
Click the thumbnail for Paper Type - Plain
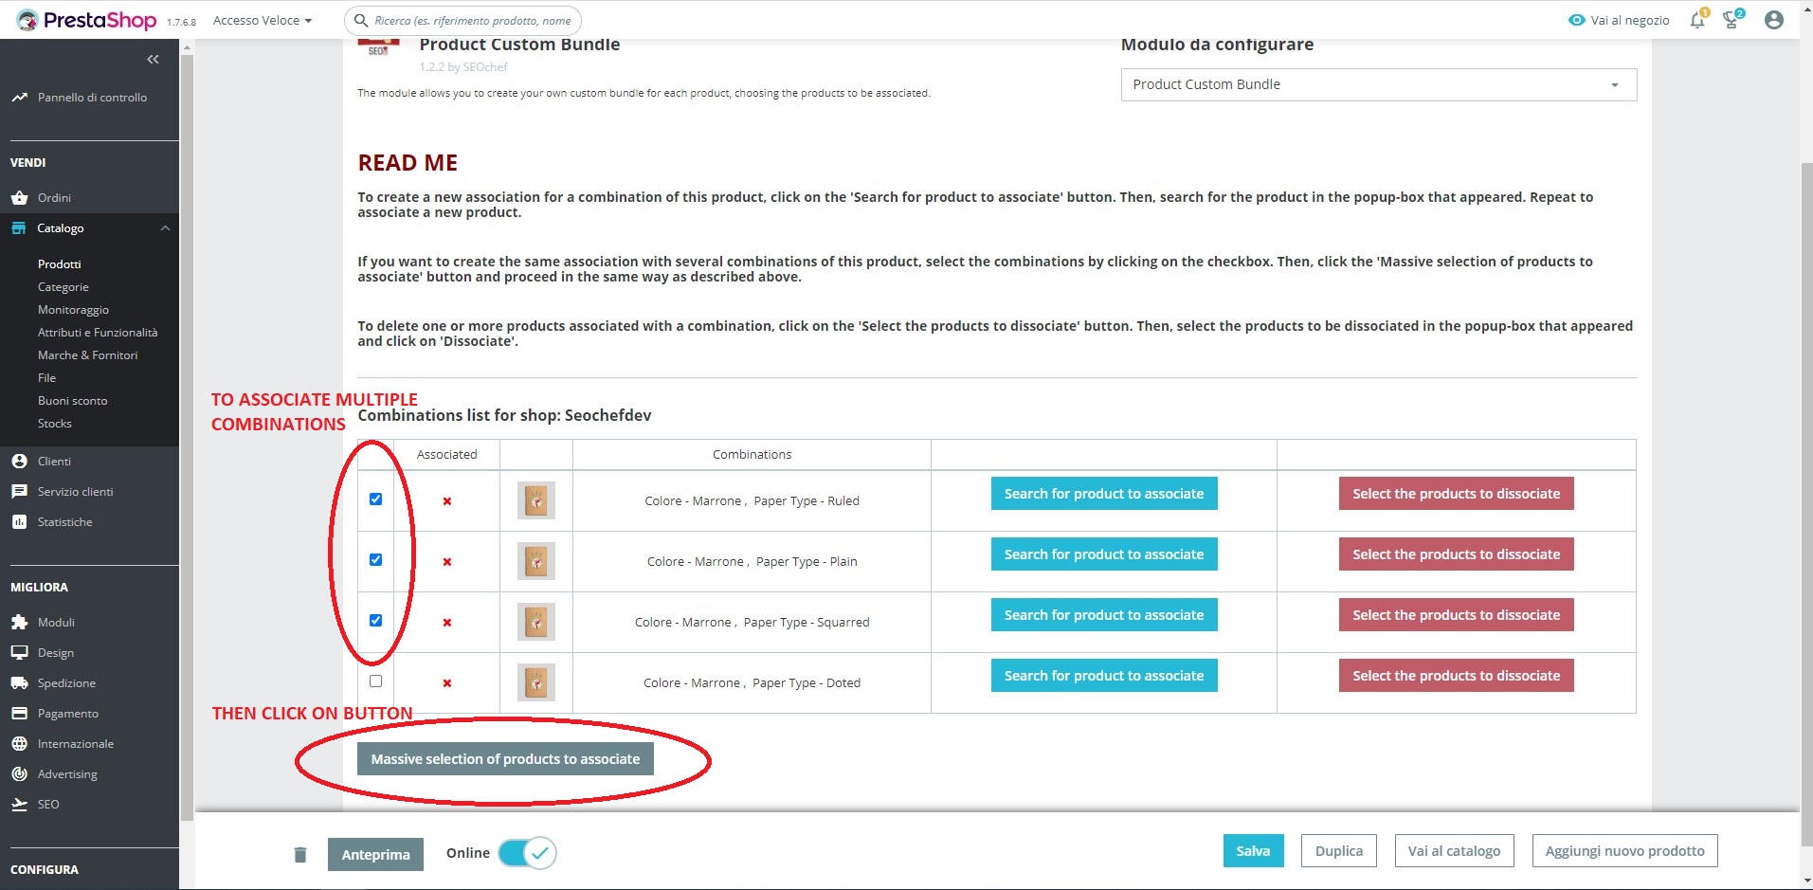pos(536,562)
